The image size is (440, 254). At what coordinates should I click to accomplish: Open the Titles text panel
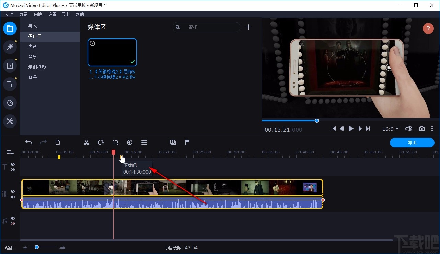tap(10, 84)
